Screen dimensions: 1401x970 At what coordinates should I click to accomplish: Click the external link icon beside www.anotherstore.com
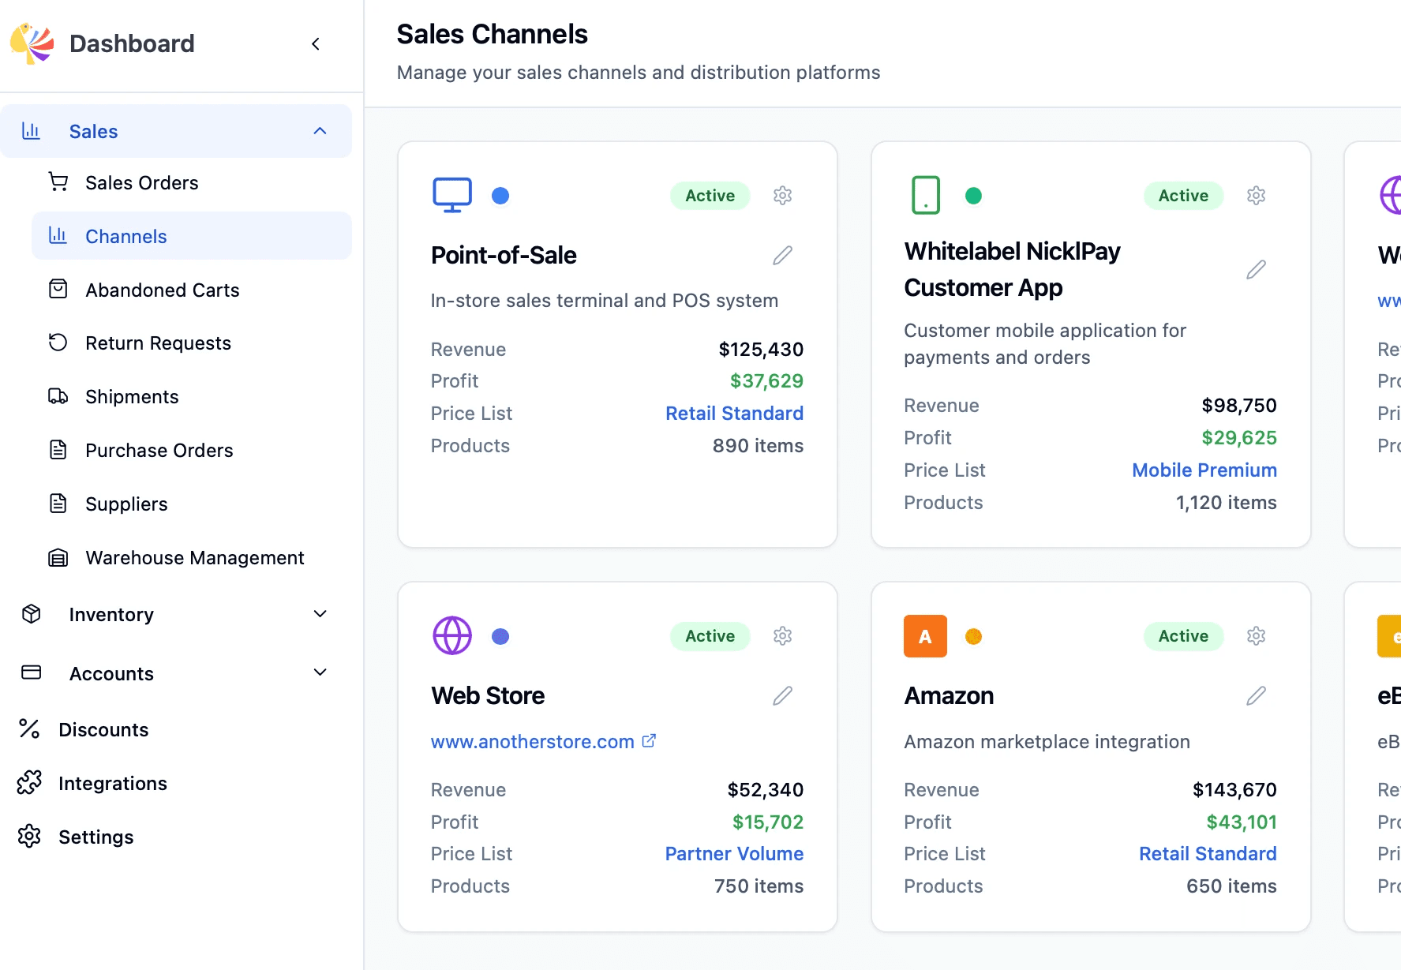pyautogui.click(x=649, y=741)
